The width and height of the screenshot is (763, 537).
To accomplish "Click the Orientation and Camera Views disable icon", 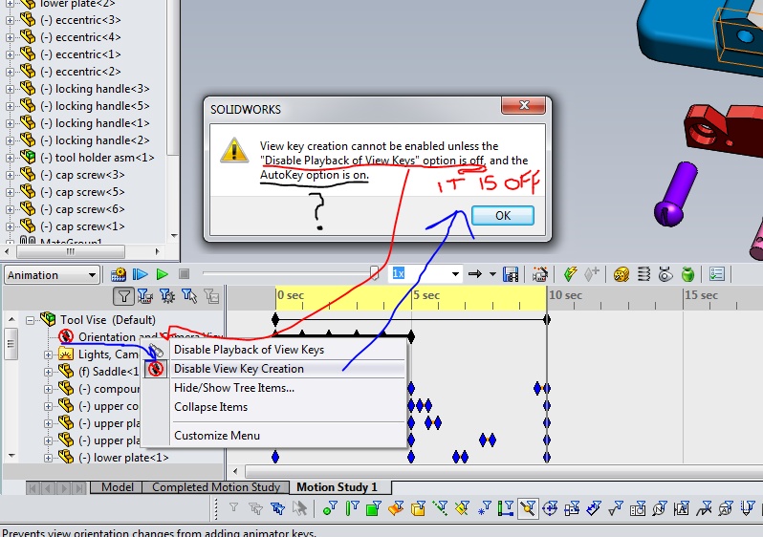I will [66, 336].
